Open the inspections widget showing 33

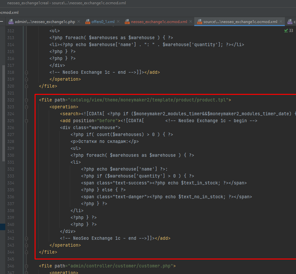click(289, 31)
